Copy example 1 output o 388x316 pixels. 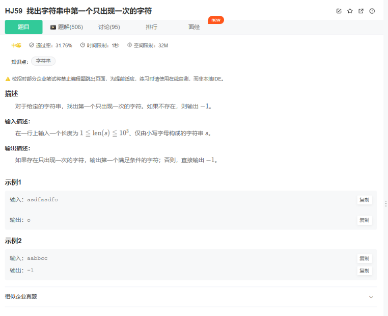click(365, 220)
